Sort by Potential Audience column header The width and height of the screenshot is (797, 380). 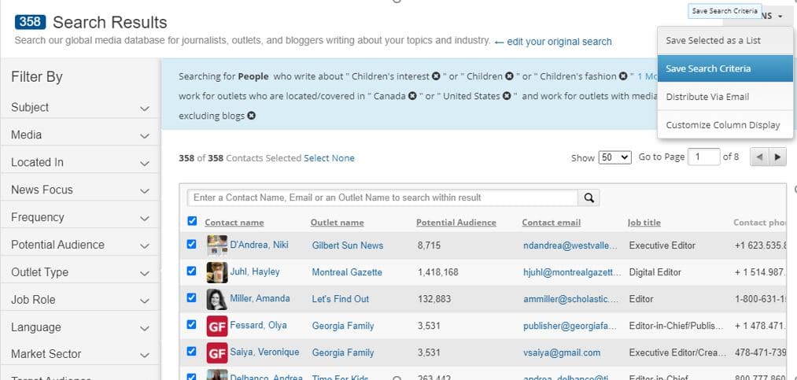456,223
